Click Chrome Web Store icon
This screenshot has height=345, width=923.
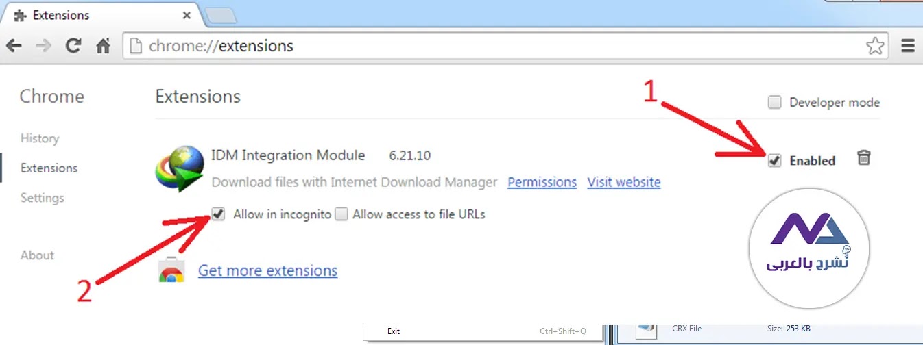(171, 271)
